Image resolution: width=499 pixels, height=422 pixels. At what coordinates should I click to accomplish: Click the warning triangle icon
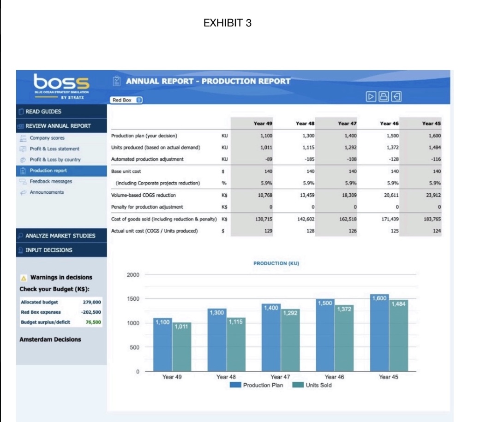click(24, 278)
